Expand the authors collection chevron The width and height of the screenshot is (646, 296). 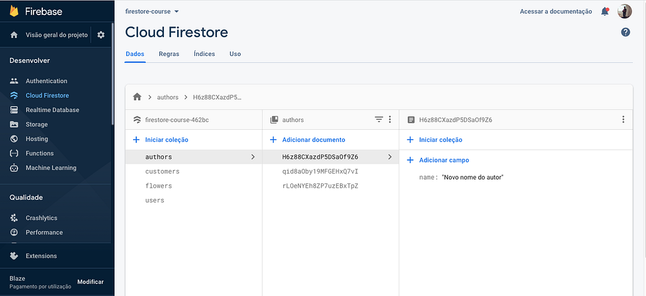pos(253,157)
